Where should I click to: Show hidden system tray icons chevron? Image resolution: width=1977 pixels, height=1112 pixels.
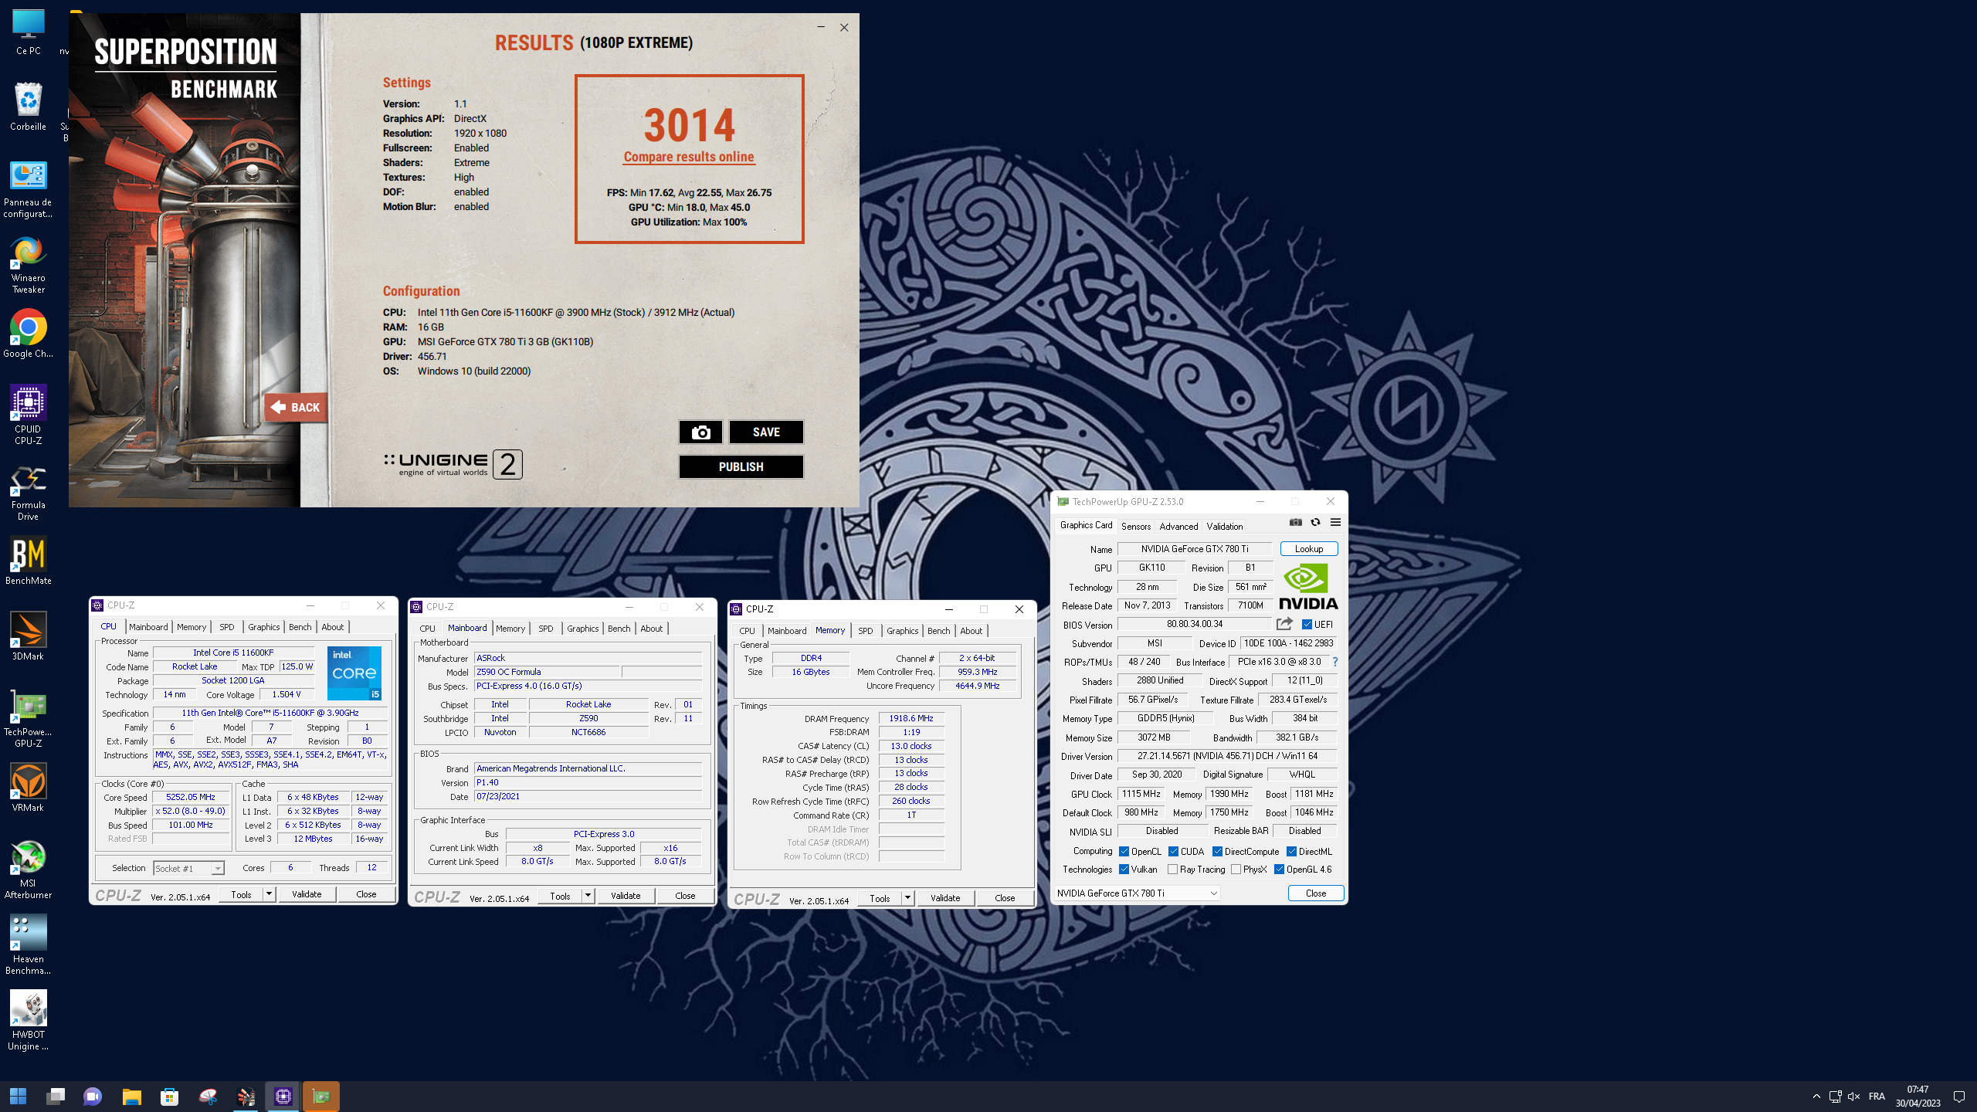(1816, 1097)
